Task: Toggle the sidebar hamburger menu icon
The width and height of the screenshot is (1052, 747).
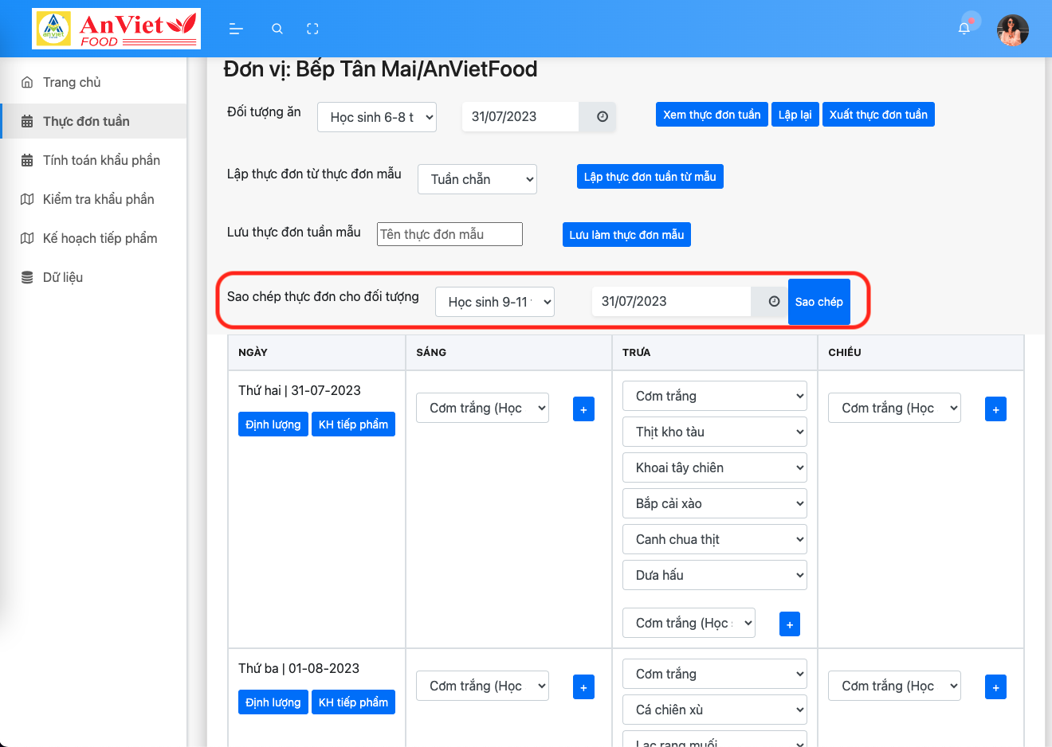Action: pos(236,29)
